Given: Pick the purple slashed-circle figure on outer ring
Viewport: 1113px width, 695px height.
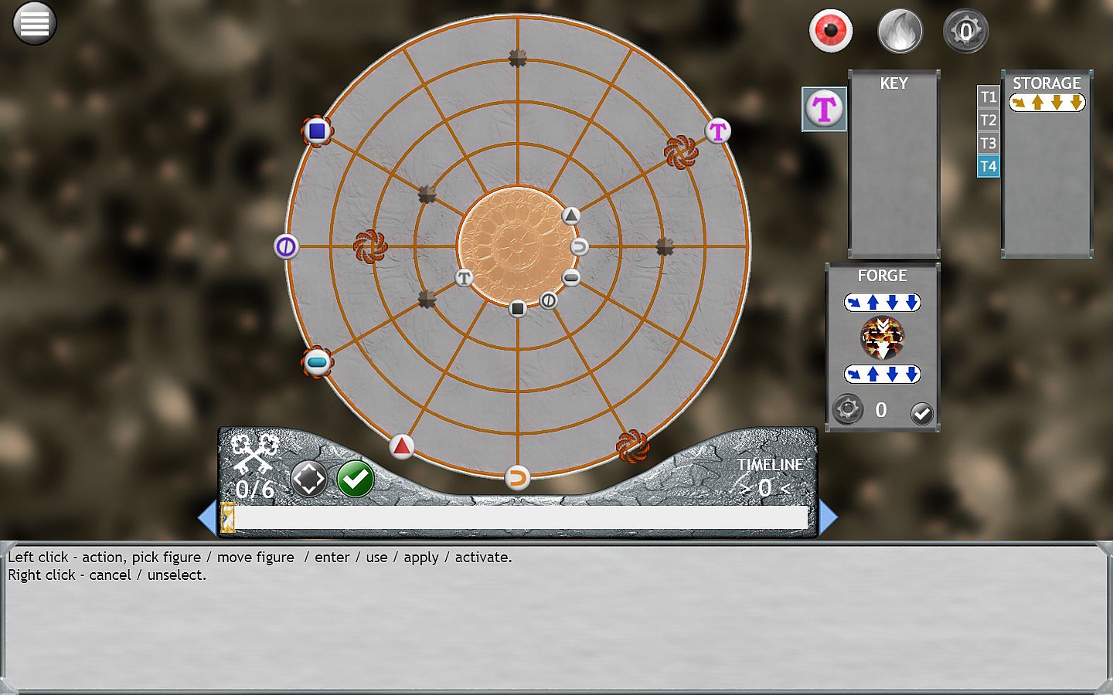Looking at the screenshot, I should (x=286, y=247).
